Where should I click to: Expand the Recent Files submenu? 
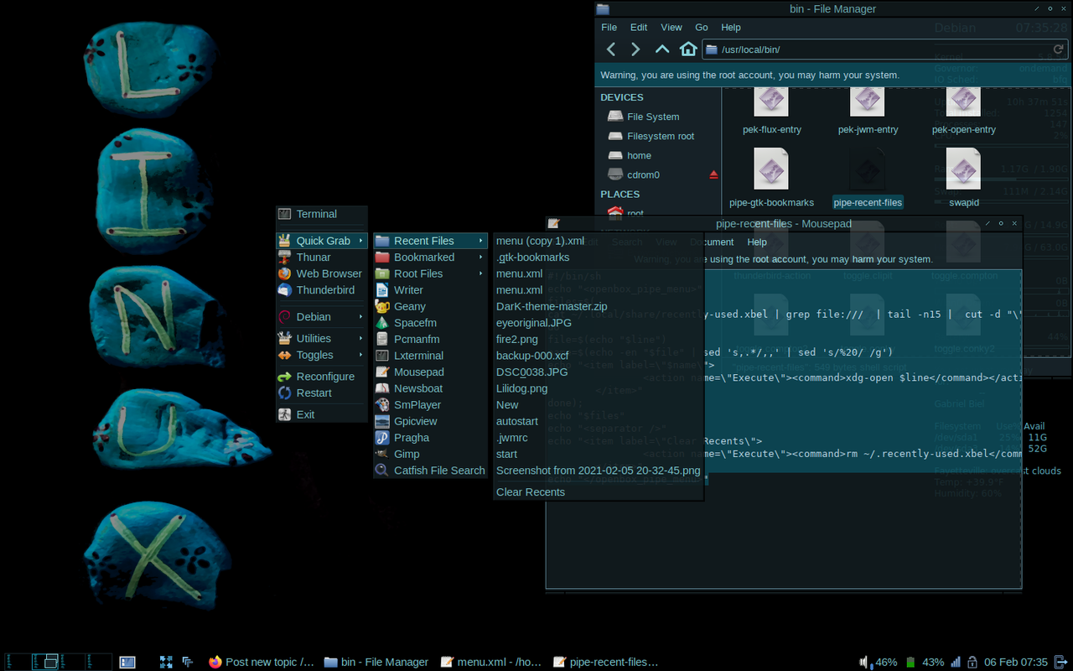(x=431, y=241)
